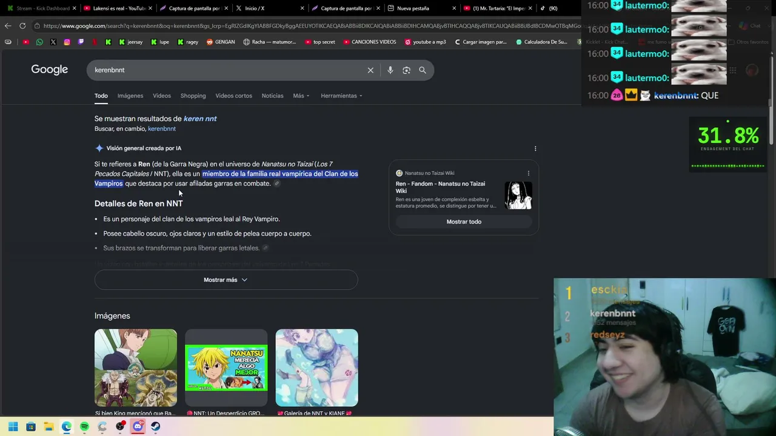Viewport: 776px width, 436px height.
Task: Open Discord from the taskbar
Action: click(x=138, y=426)
